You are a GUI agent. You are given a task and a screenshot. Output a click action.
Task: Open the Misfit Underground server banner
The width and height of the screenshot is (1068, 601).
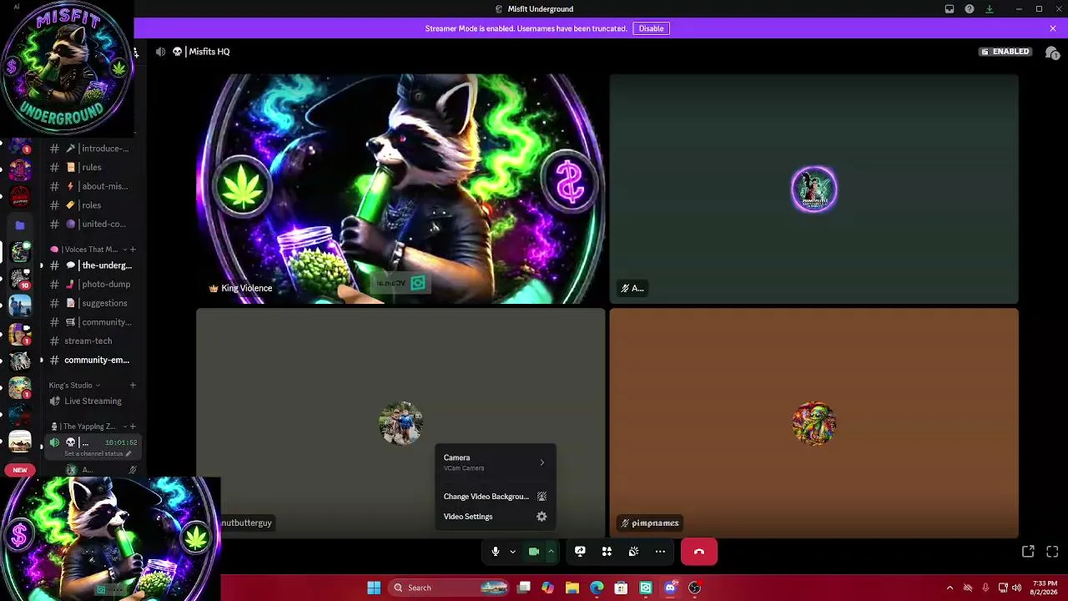pyautogui.click(x=67, y=68)
